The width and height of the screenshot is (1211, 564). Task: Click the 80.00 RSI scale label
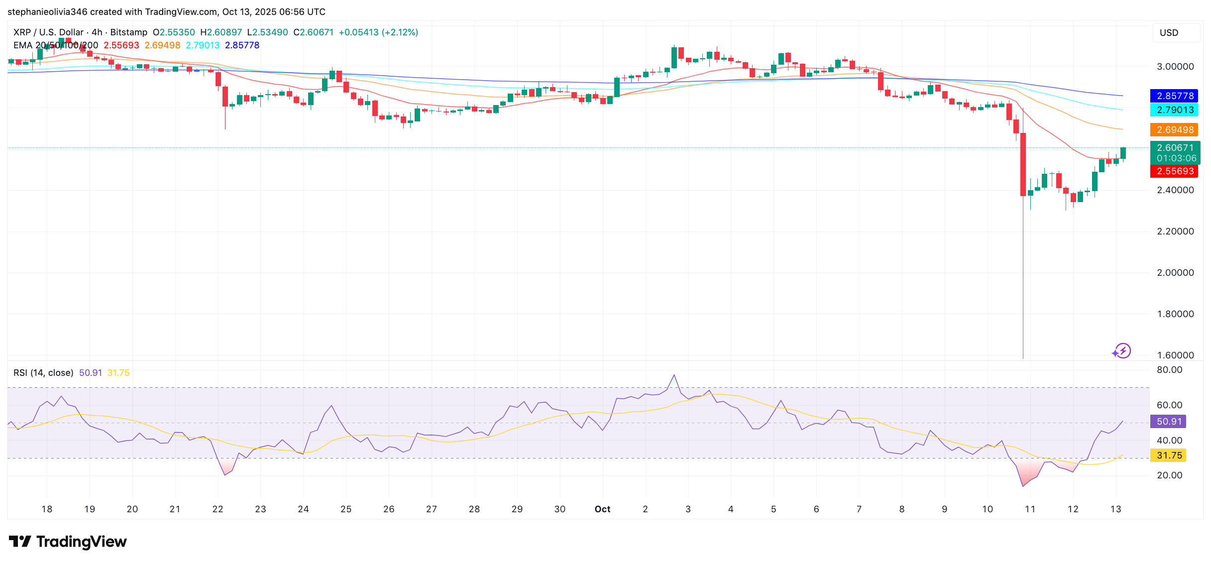point(1169,370)
